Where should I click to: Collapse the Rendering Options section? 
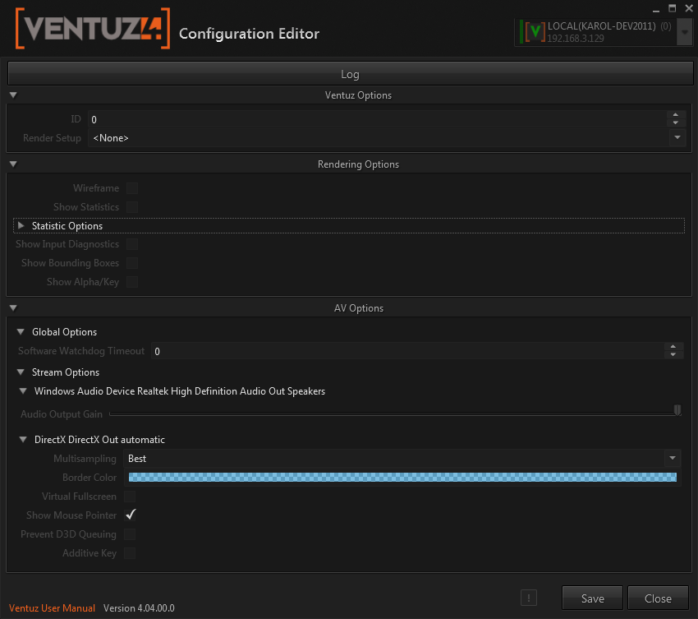tap(14, 164)
